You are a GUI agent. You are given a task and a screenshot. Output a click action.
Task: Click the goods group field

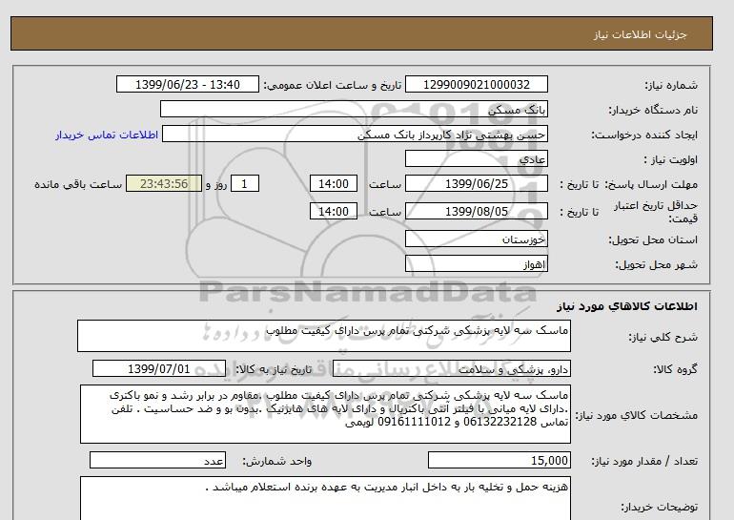[x=406, y=368]
